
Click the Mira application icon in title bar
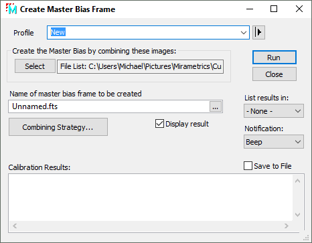click(11, 9)
